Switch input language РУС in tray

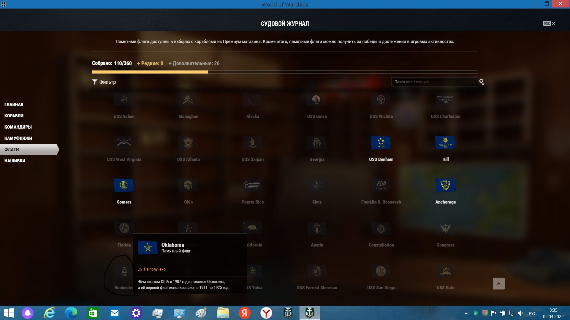point(532,313)
